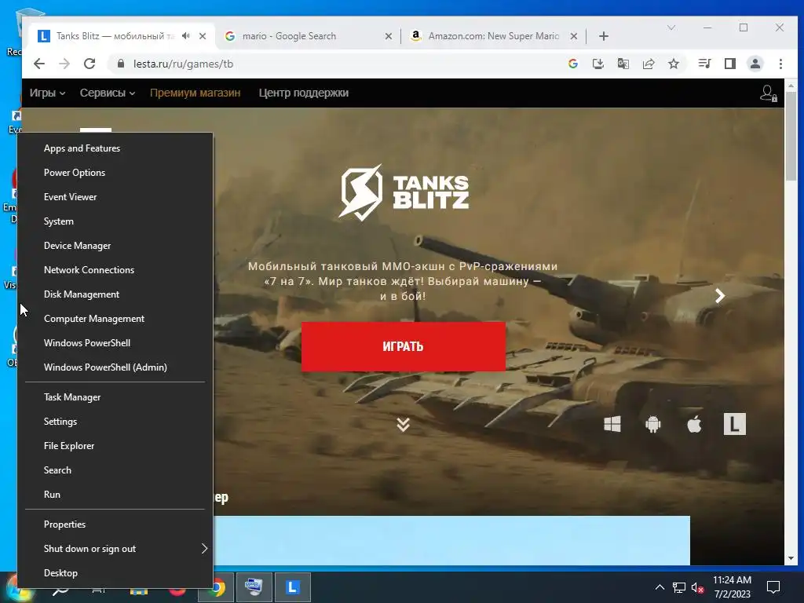
Task: Click the address bar with lesta.ru URL
Action: tap(338, 64)
